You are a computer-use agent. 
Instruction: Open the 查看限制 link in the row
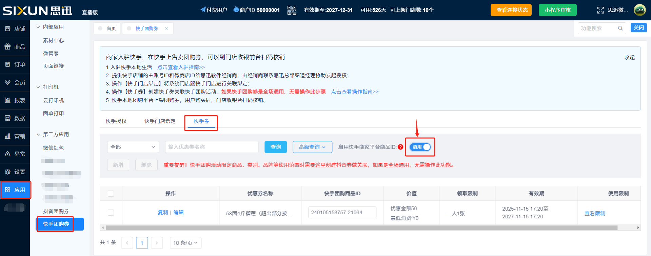point(595,214)
